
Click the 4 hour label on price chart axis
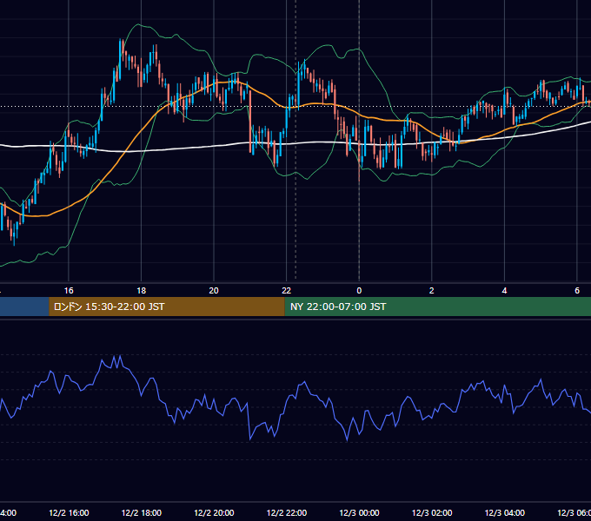[504, 291]
